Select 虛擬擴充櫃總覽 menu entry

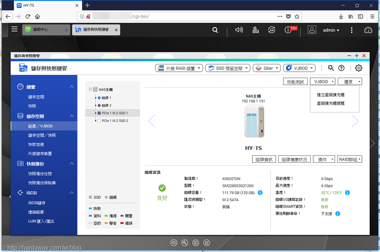[331, 103]
